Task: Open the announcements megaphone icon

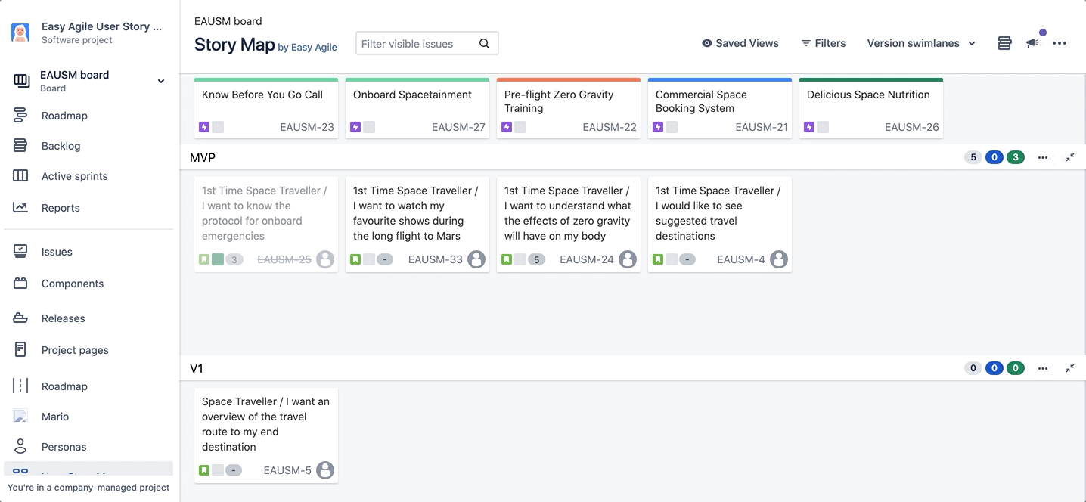Action: pos(1032,43)
